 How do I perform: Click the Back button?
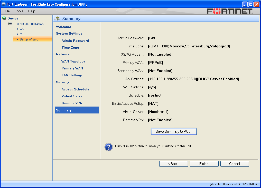(x=173, y=164)
